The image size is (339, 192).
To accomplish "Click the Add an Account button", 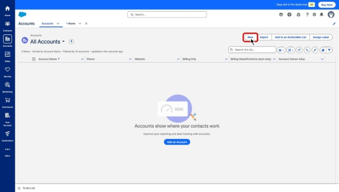I will 177,142.
